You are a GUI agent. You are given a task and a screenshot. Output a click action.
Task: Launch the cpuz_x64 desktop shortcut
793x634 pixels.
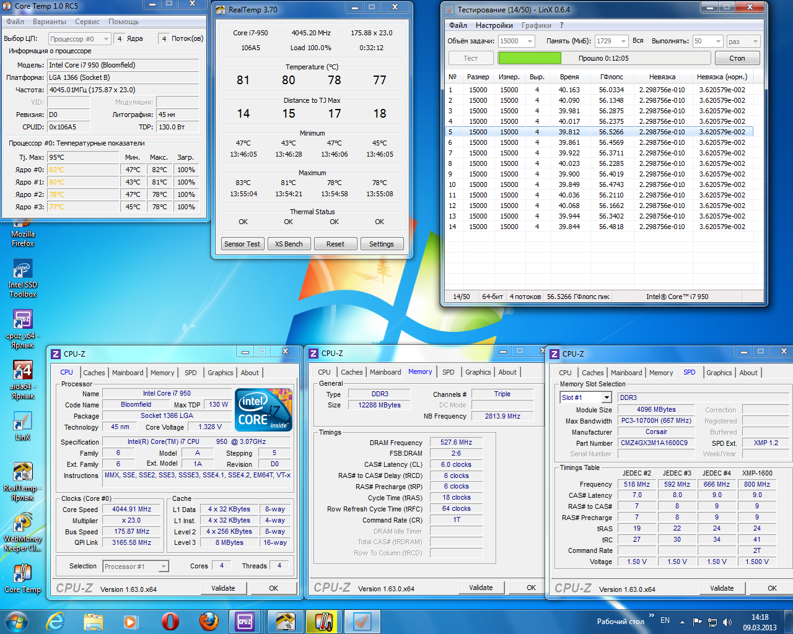[x=22, y=329]
